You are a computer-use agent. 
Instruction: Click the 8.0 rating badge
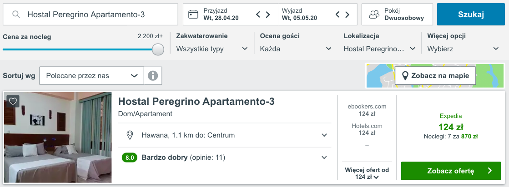130,158
